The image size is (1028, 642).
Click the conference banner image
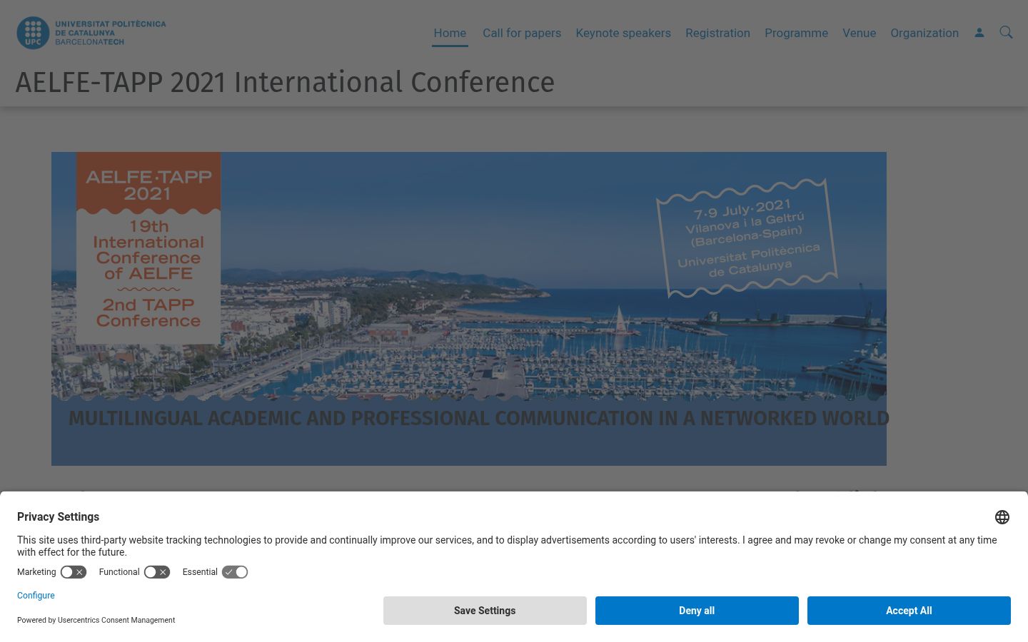pos(469,309)
